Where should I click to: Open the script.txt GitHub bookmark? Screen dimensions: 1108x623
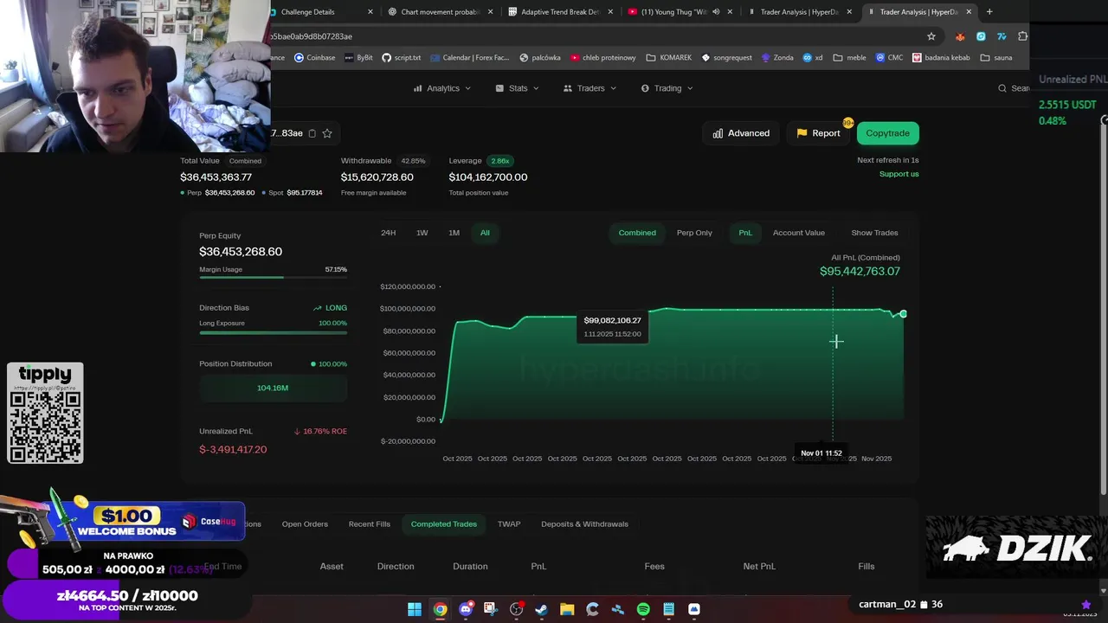click(401, 58)
